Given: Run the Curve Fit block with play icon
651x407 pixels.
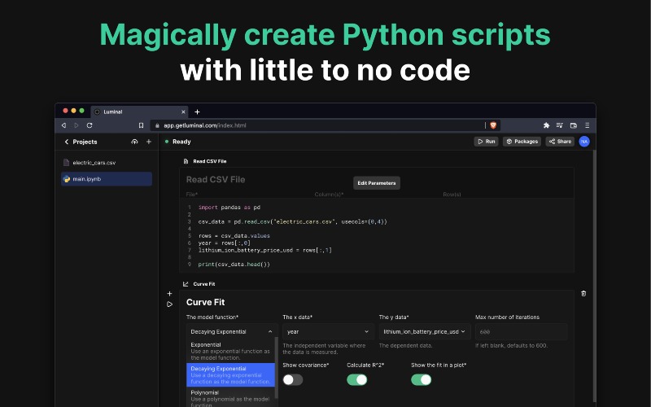Looking at the screenshot, I should [x=169, y=304].
